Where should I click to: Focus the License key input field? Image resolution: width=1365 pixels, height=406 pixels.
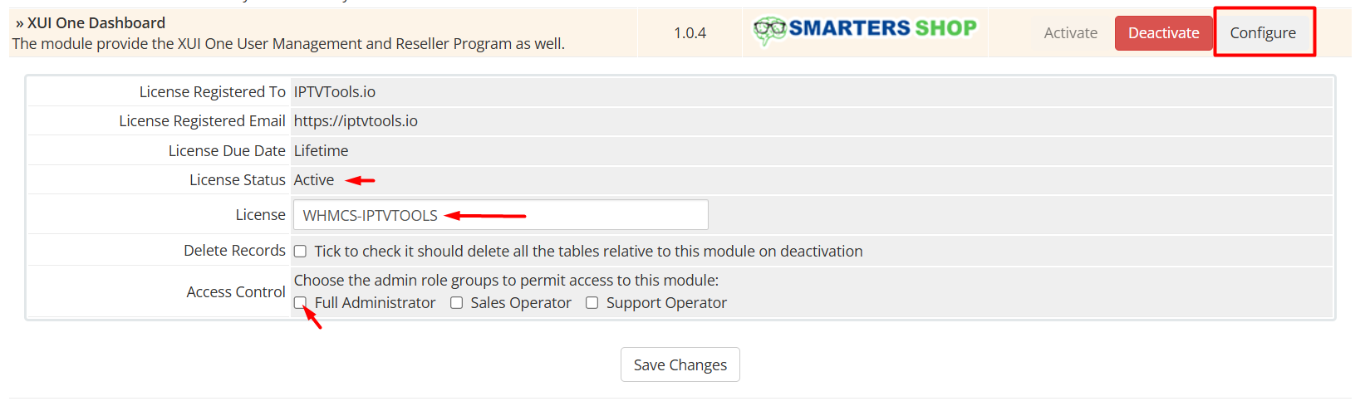500,215
